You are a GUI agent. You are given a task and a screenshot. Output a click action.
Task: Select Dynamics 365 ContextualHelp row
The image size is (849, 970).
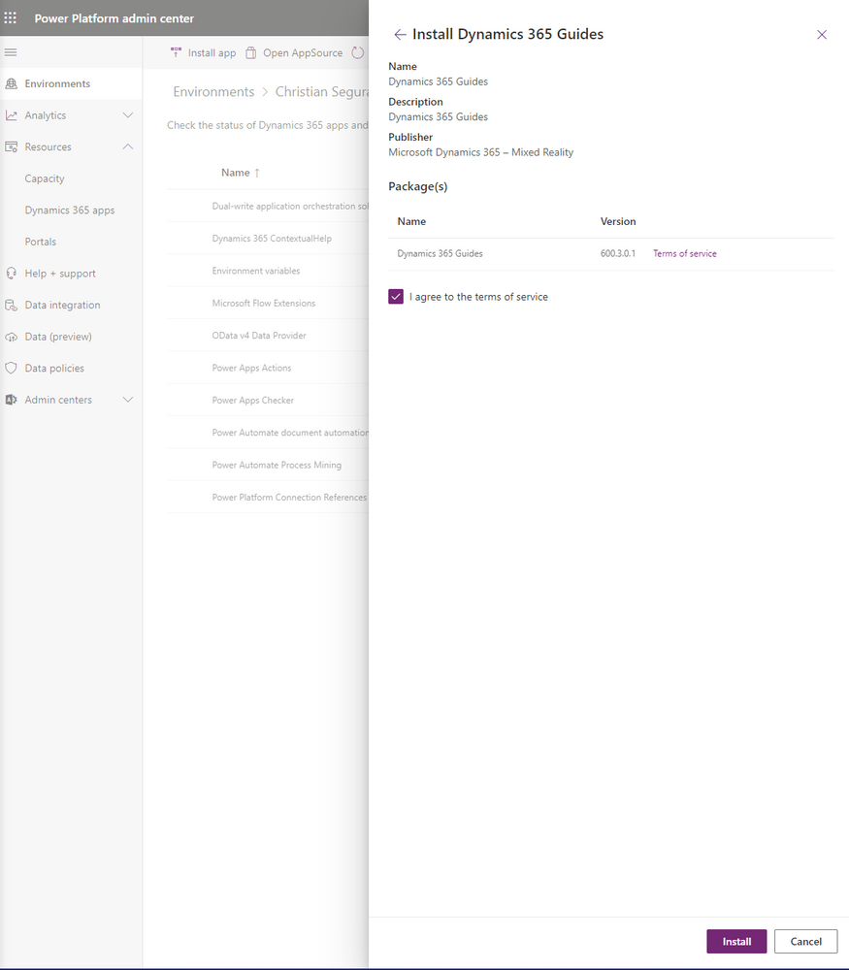click(268, 239)
